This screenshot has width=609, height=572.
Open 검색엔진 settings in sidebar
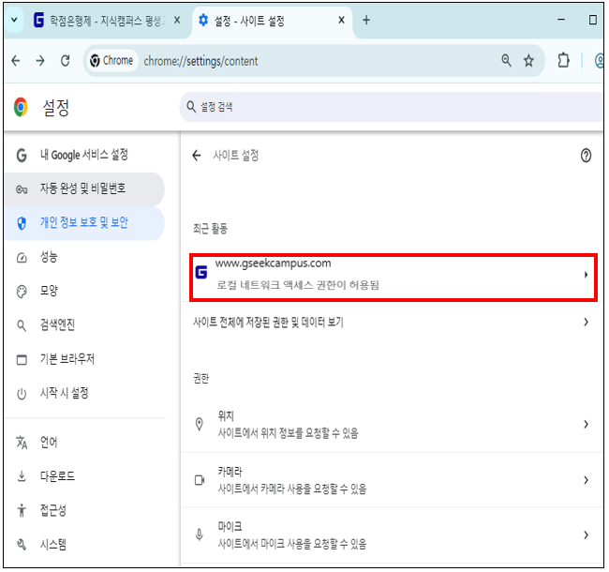(57, 325)
